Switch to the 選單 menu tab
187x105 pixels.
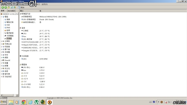pyautogui.click(x=3, y=11)
